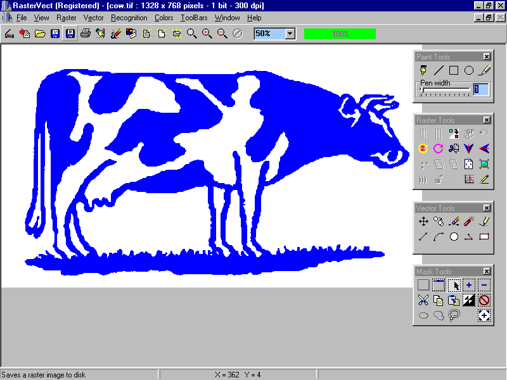Click the magenta rotate arrow in Raster Tools

439,148
